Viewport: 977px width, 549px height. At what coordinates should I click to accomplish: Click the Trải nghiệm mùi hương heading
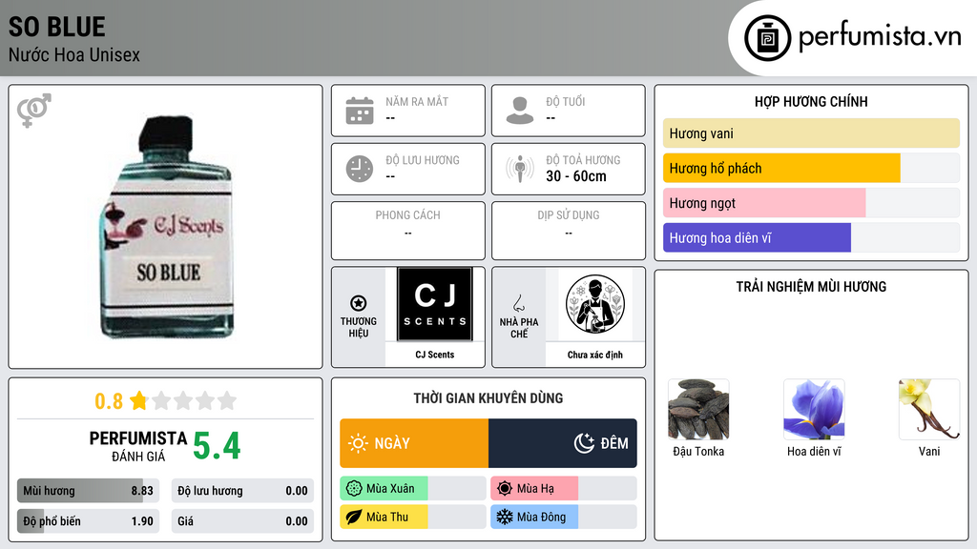(x=811, y=287)
